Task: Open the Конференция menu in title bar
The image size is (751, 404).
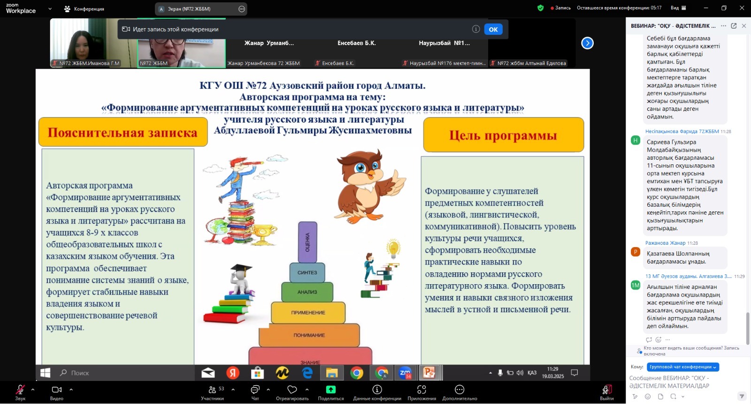Action: click(84, 9)
